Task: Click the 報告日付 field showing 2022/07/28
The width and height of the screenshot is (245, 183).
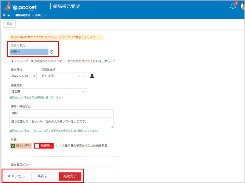Action: 23,76
